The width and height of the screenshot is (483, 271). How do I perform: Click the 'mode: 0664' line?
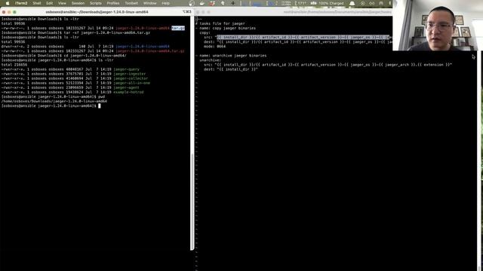[x=214, y=47]
